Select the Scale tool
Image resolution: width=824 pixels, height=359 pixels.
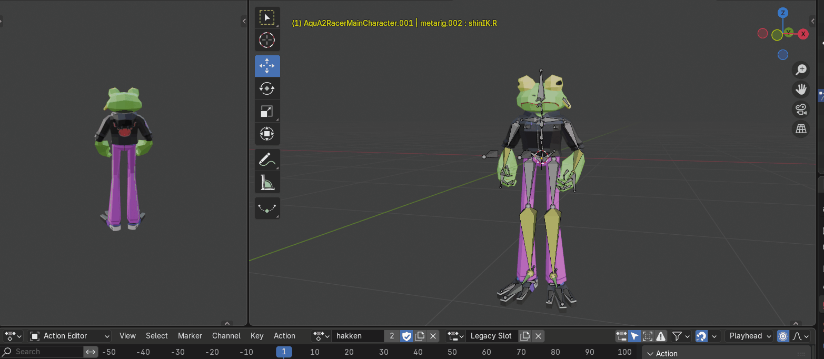pyautogui.click(x=267, y=111)
